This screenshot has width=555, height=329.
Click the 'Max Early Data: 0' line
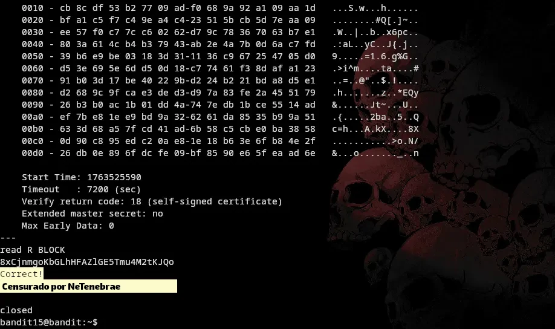tap(68, 226)
